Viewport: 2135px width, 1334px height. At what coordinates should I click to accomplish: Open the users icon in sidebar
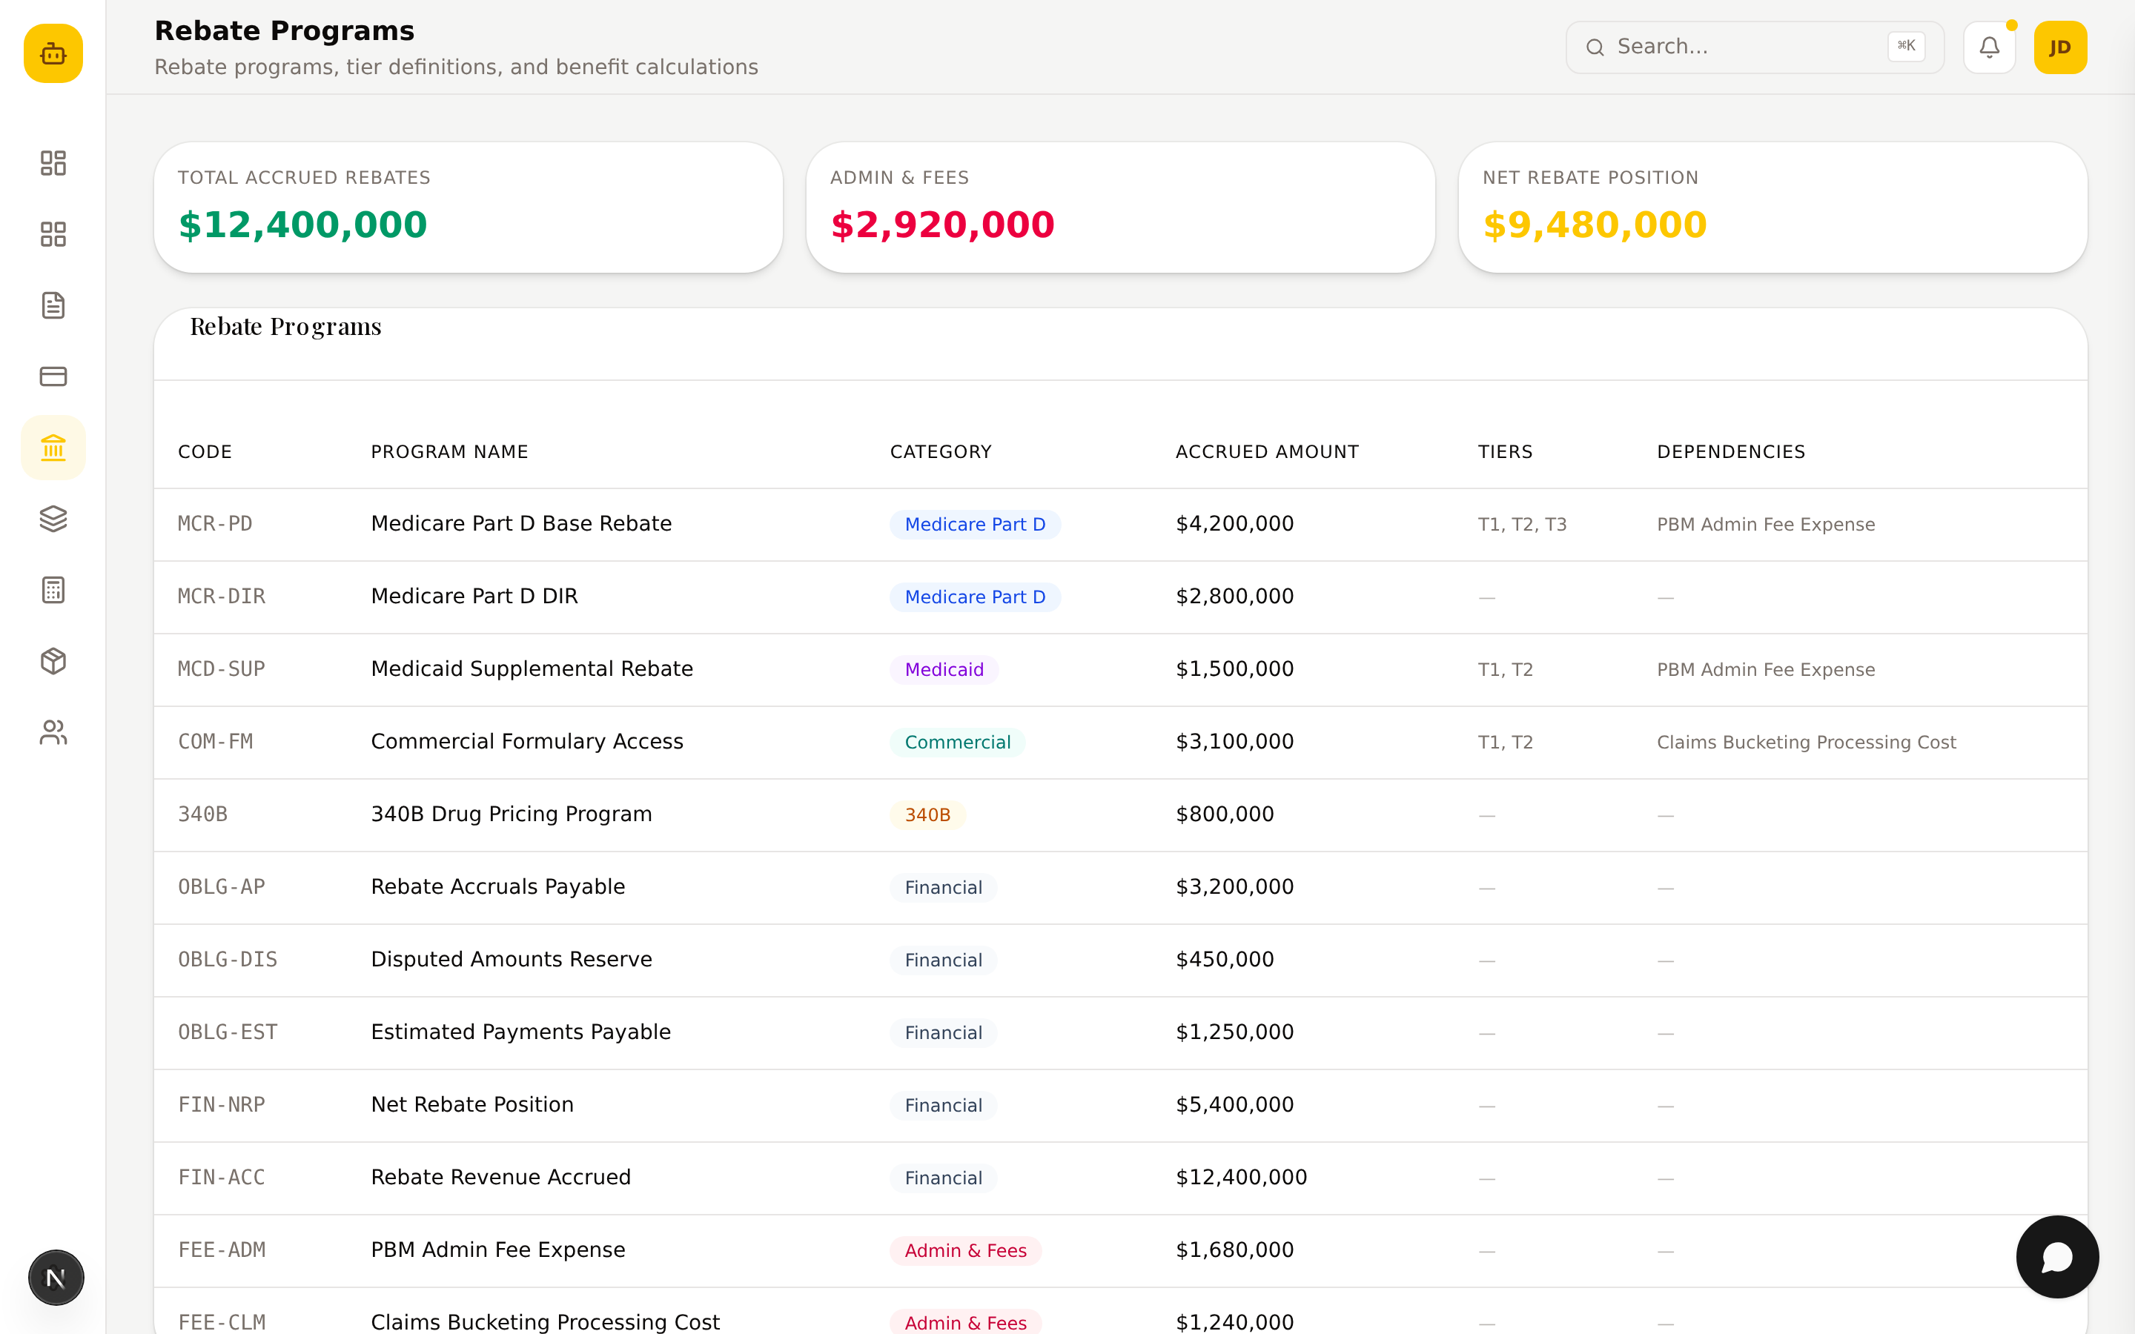(53, 732)
